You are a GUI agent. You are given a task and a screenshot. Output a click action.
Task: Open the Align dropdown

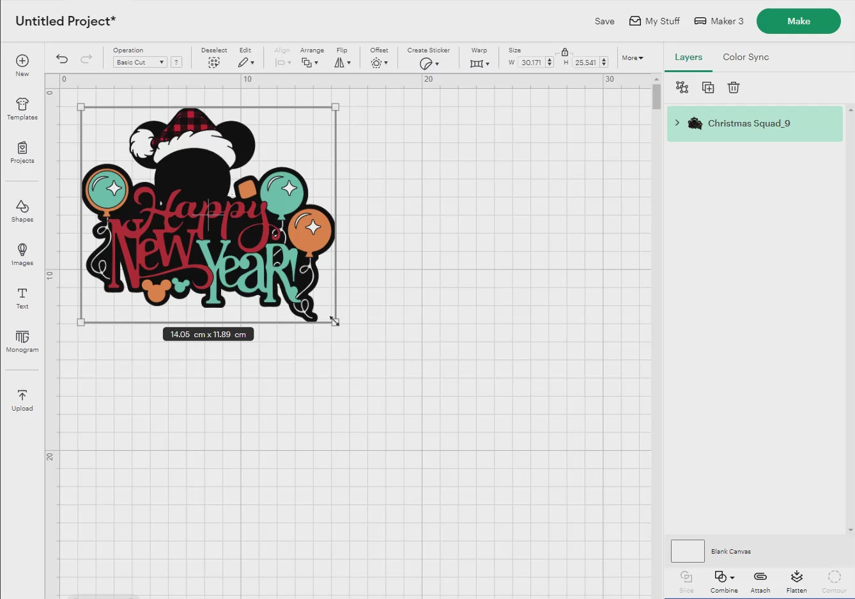(282, 63)
